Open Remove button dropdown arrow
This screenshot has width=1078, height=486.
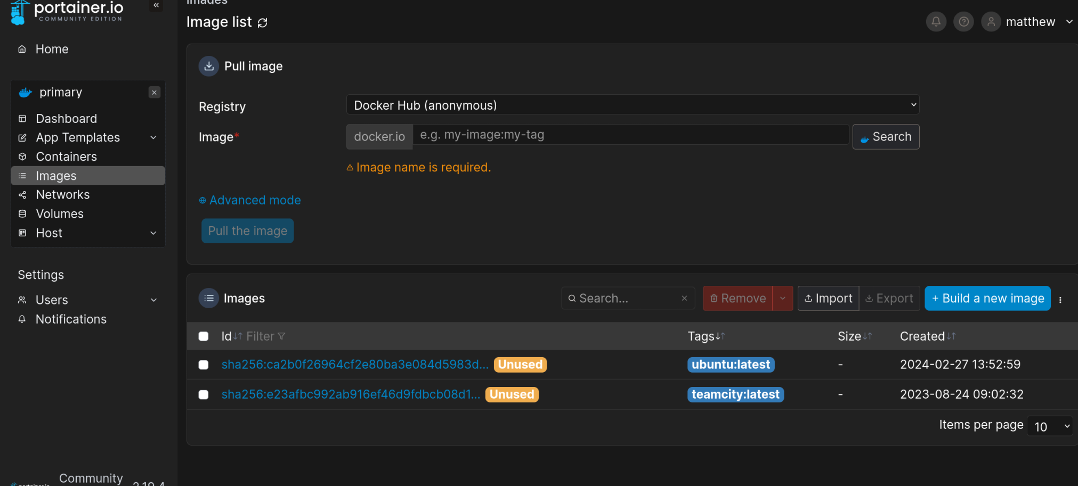coord(783,298)
